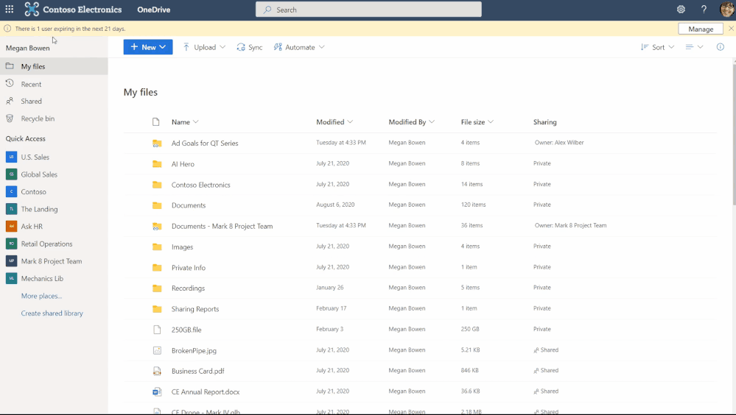The height and width of the screenshot is (415, 736).
Task: Open the details pane info icon
Action: pos(720,47)
